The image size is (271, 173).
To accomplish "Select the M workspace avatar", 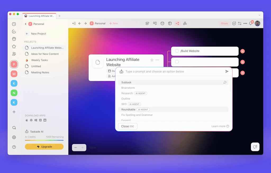I will [14, 74].
